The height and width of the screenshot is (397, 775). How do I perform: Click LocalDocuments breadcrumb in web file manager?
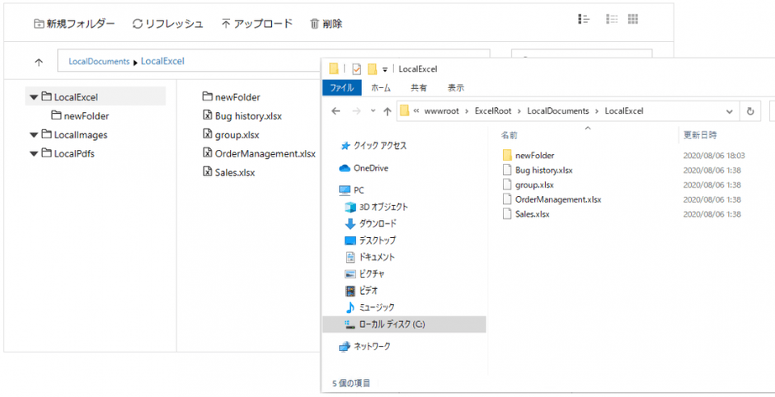[99, 62]
